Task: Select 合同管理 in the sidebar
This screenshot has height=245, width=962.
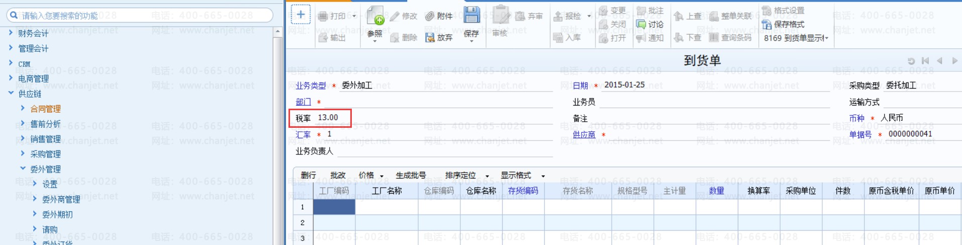Action: (x=45, y=109)
